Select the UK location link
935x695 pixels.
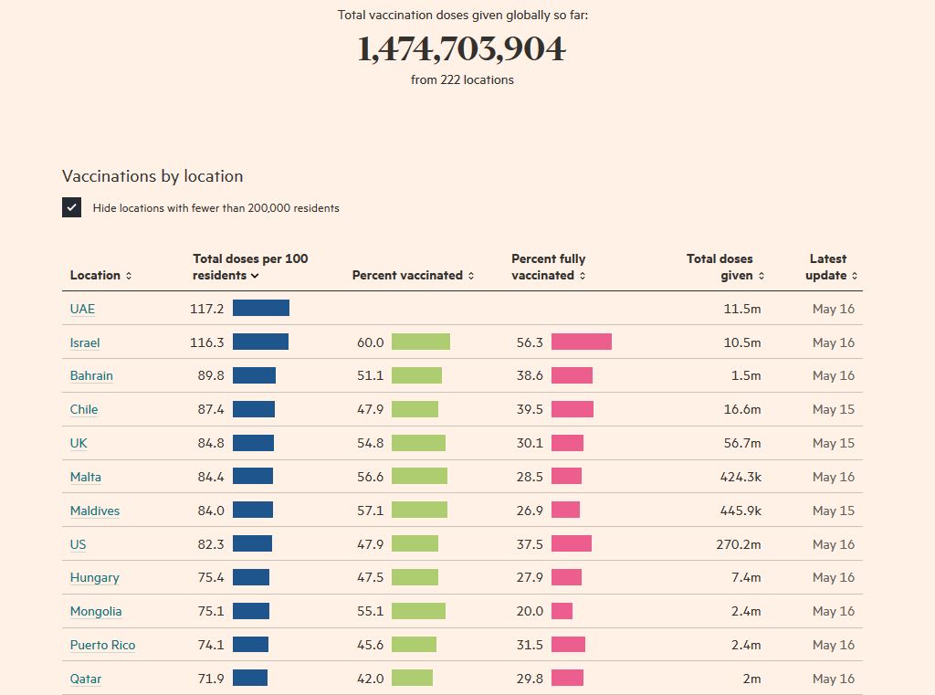[x=79, y=443]
